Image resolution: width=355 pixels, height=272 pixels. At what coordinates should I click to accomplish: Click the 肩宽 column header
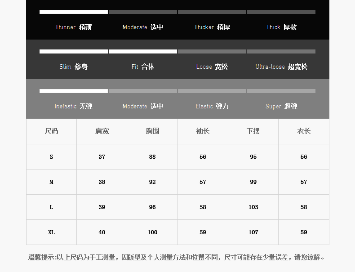[x=102, y=131]
